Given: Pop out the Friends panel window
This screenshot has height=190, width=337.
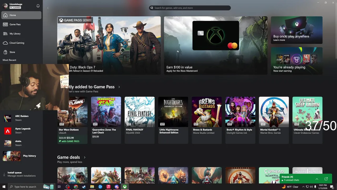Looking at the screenshot, I should pos(326,179).
